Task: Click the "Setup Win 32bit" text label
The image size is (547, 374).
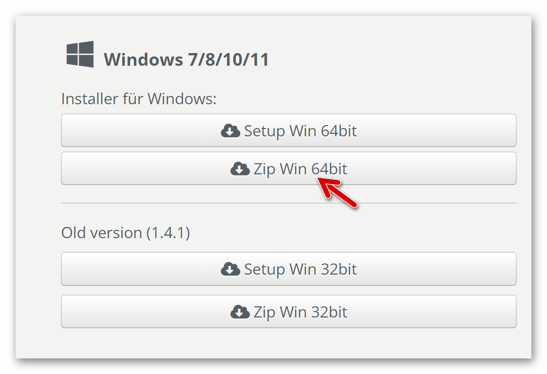Action: click(300, 269)
